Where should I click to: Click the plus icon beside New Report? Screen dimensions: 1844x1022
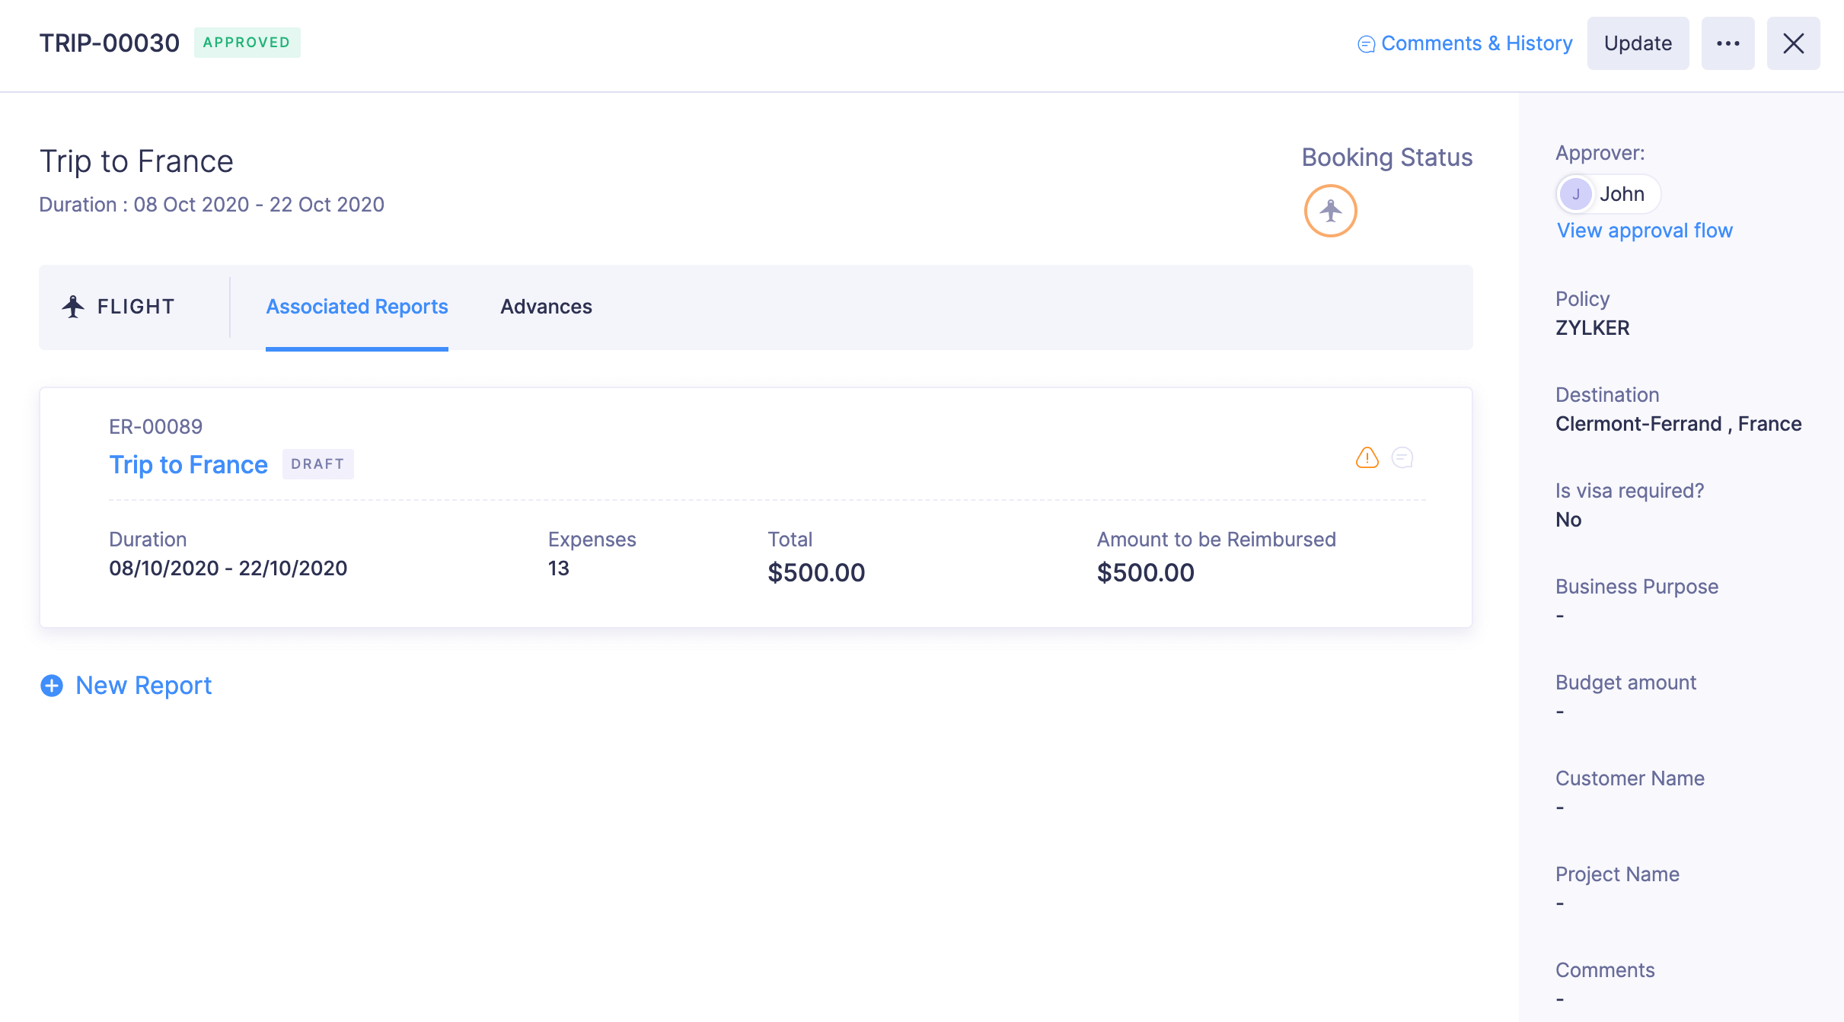click(x=51, y=686)
